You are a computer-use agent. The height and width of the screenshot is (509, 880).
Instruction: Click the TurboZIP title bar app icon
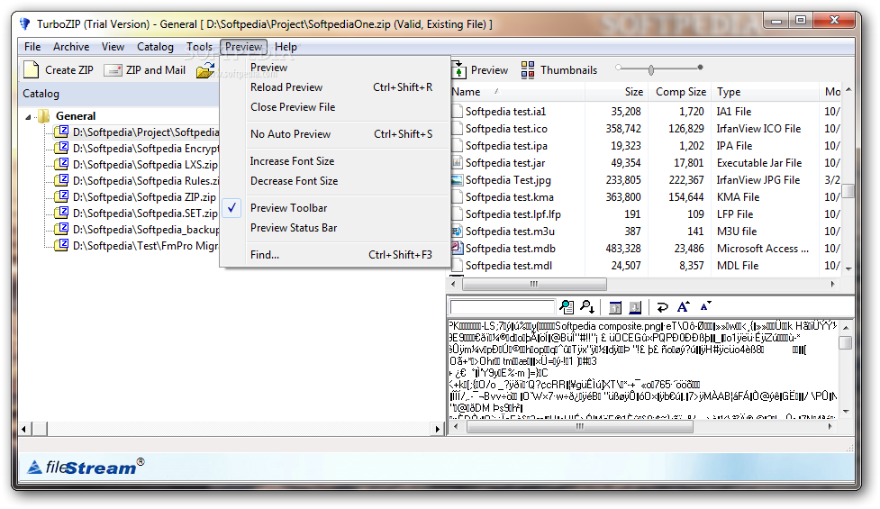[x=24, y=24]
